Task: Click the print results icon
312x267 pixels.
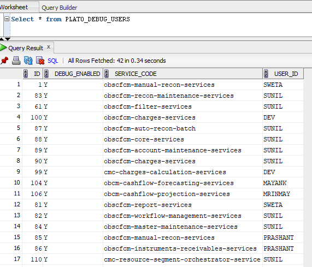Action: 16,61
